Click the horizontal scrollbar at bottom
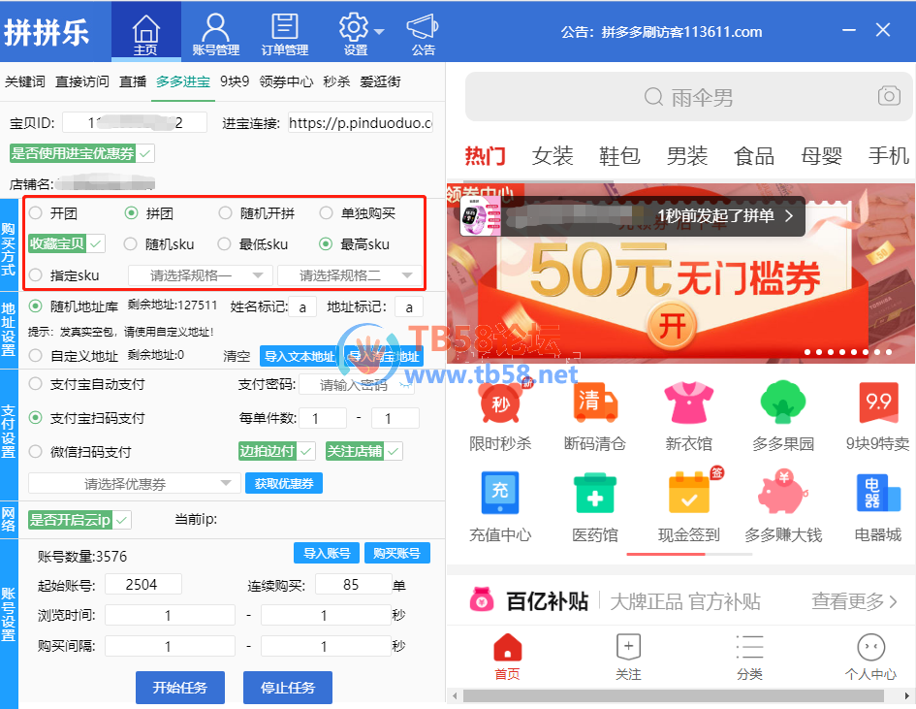 (x=673, y=696)
